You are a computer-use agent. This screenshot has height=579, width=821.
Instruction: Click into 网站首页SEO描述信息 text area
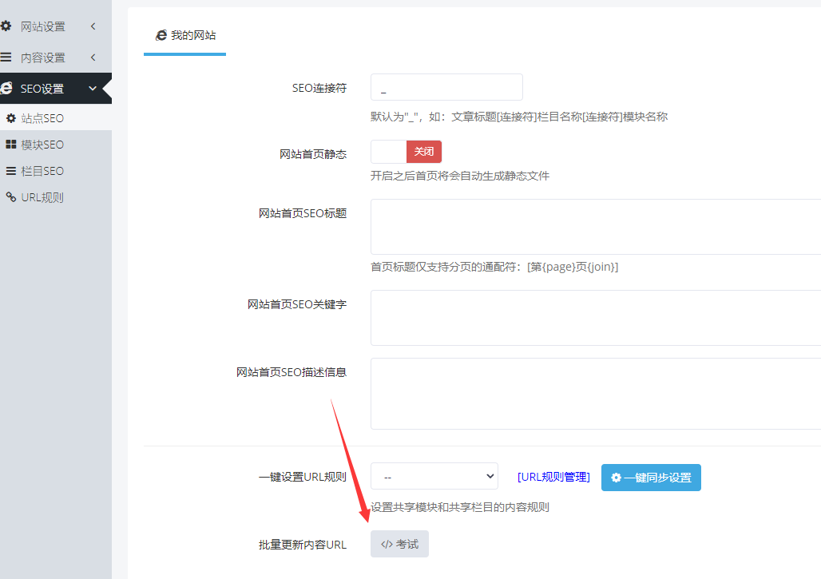[596, 394]
